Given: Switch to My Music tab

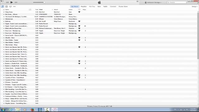Looking at the screenshot, I should 75,7.
